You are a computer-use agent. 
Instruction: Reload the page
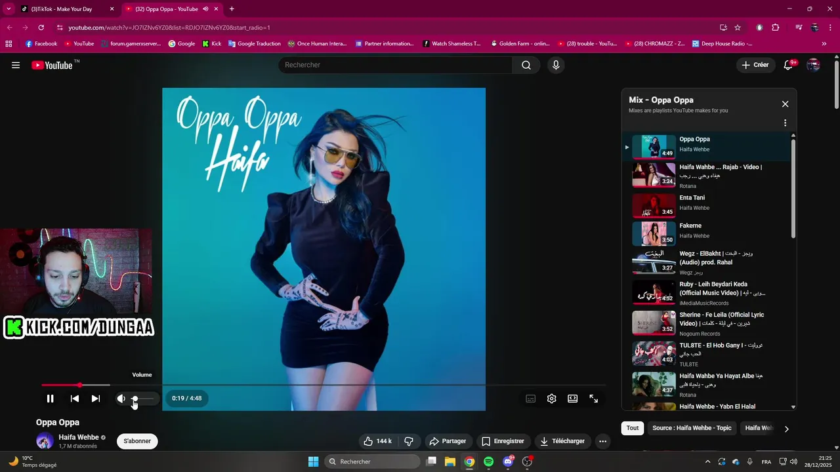(x=41, y=28)
